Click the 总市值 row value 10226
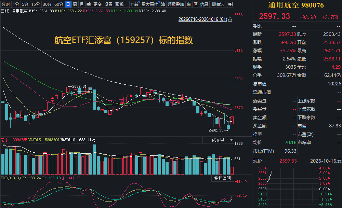Screen dimensions: 342x208 [x=334, y=84]
